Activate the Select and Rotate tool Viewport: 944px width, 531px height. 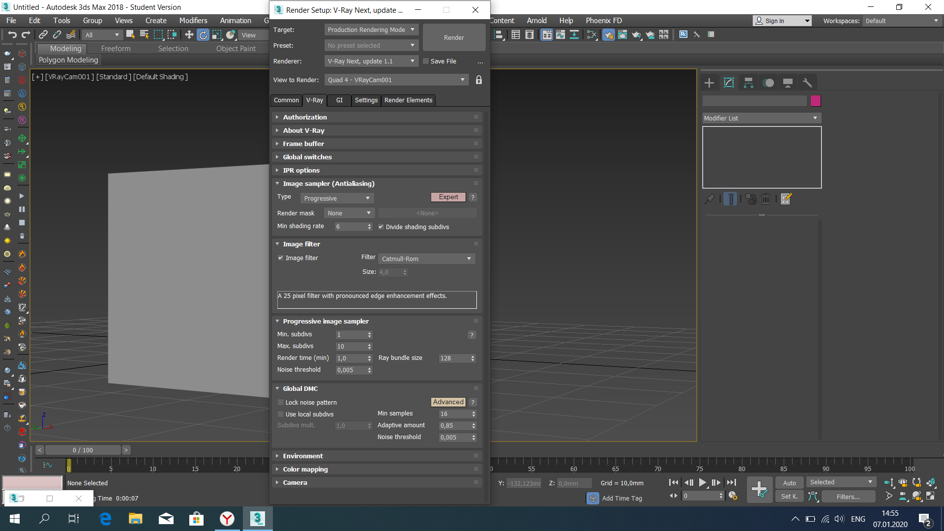(x=203, y=34)
